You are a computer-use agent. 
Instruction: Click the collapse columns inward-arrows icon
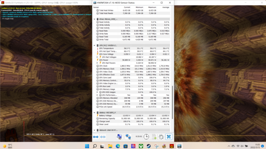point(103,137)
